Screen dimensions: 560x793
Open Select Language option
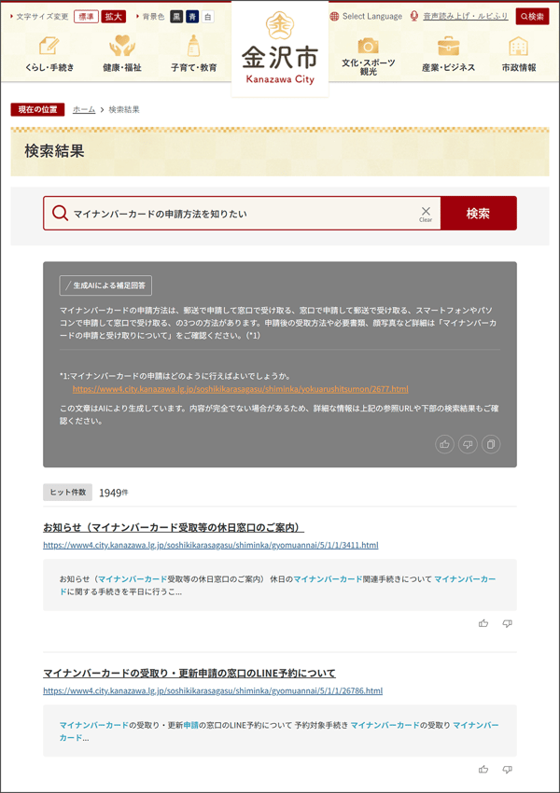pyautogui.click(x=371, y=16)
